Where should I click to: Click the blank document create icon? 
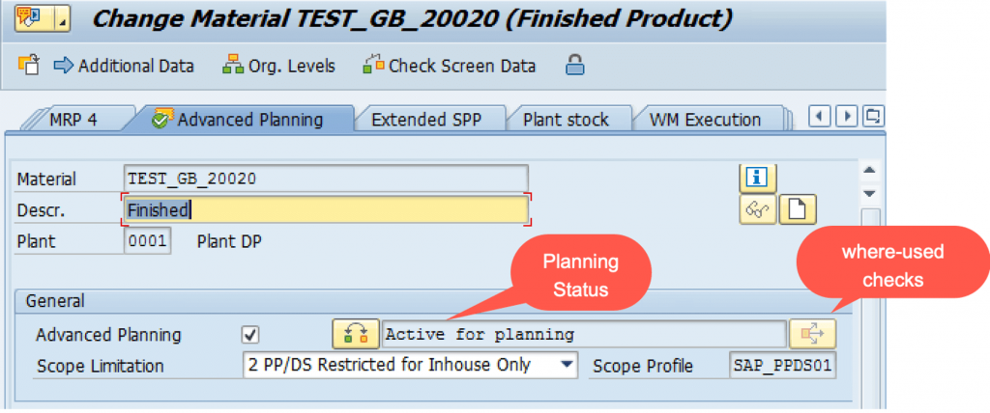(798, 210)
